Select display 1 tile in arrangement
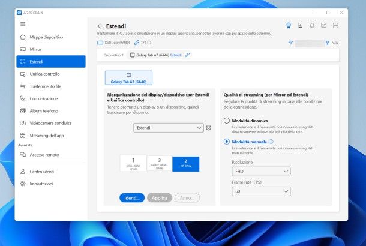The image size is (366, 246). pyautogui.click(x=133, y=164)
